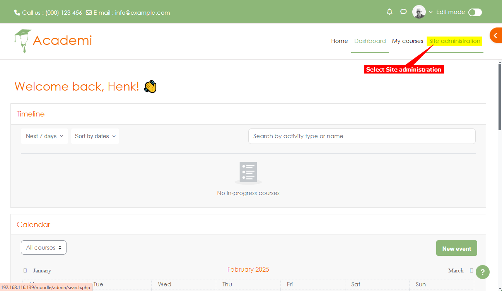Screen dimensions: 502x291
Task: Select Site administration in navigation
Action: tap(455, 41)
